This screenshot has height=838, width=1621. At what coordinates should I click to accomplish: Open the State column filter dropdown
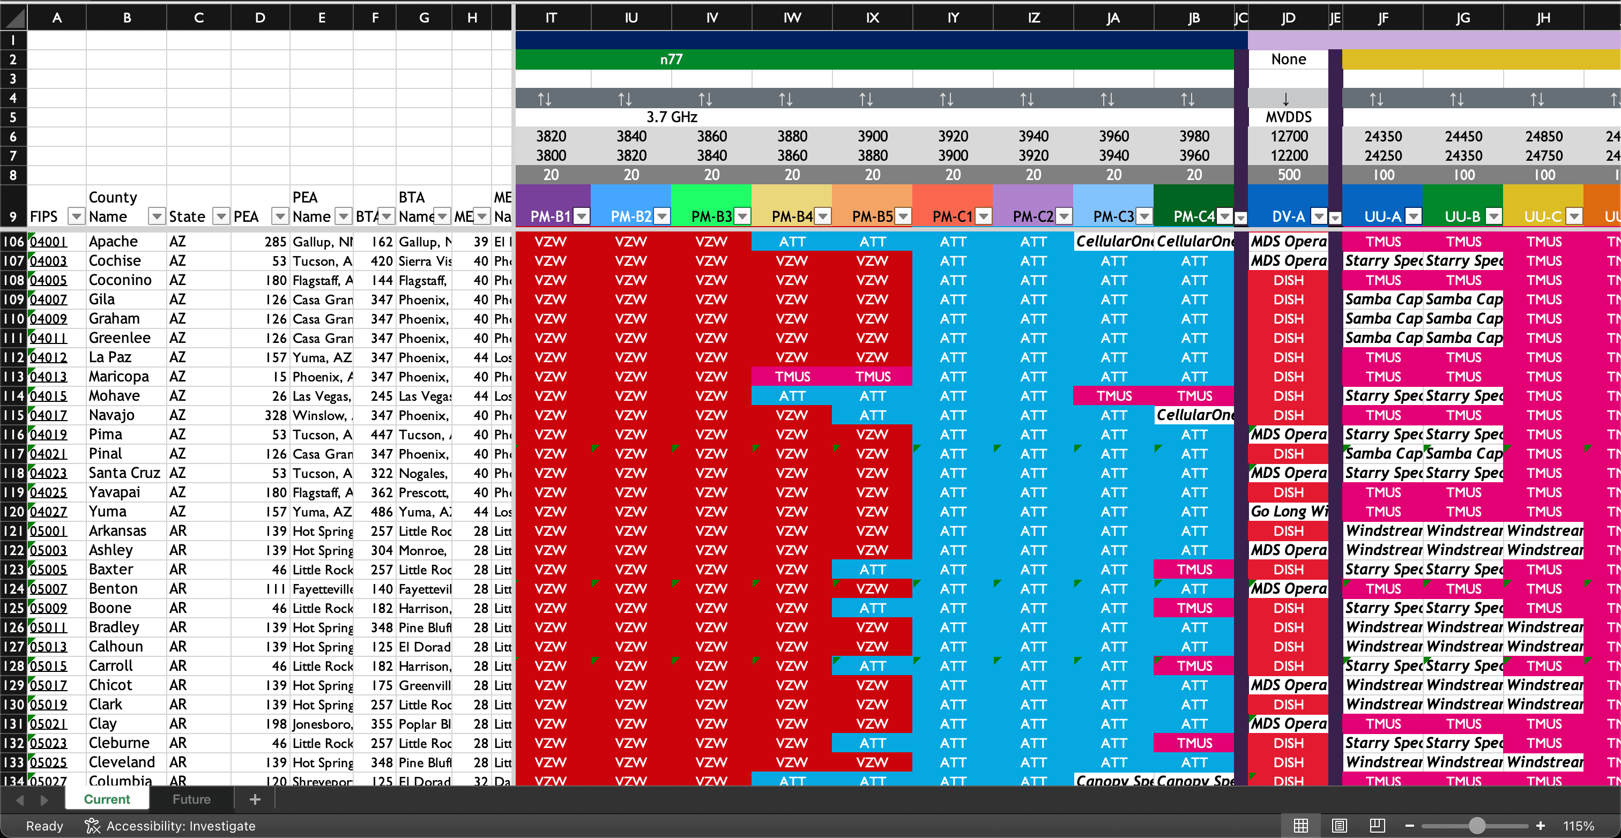click(221, 216)
